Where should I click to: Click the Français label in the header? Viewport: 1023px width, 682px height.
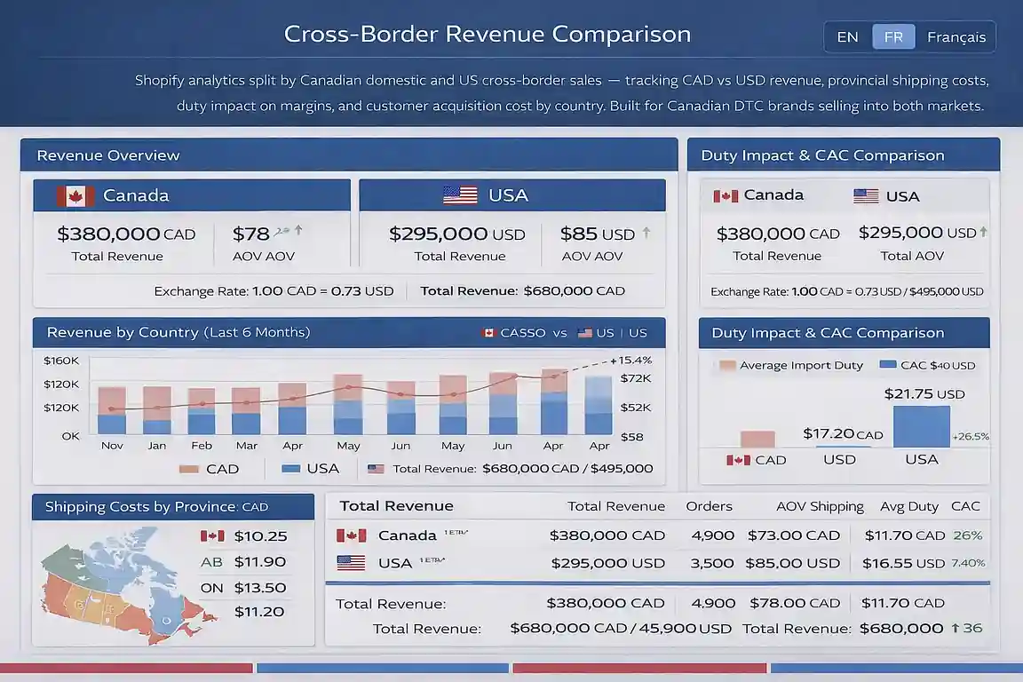click(x=956, y=36)
